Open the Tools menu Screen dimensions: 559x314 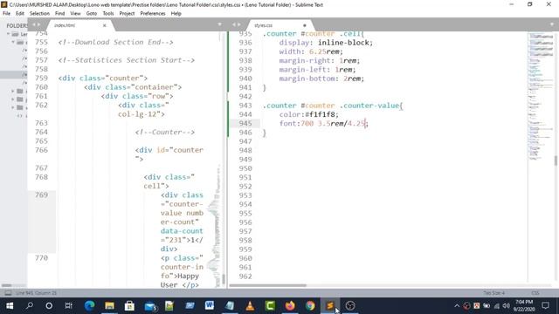pos(108,14)
